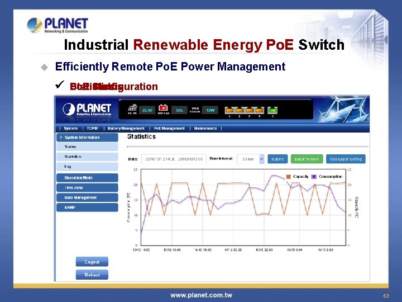Viewport: 402px width, 302px height.
Task: Select Log in the sidebar
Action: (87, 167)
